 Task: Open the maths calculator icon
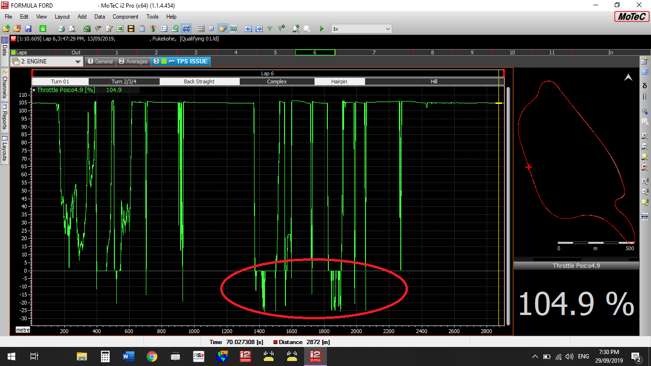[x=142, y=29]
